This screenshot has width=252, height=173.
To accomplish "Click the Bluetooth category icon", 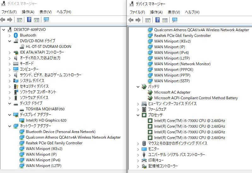I will [16, 35].
